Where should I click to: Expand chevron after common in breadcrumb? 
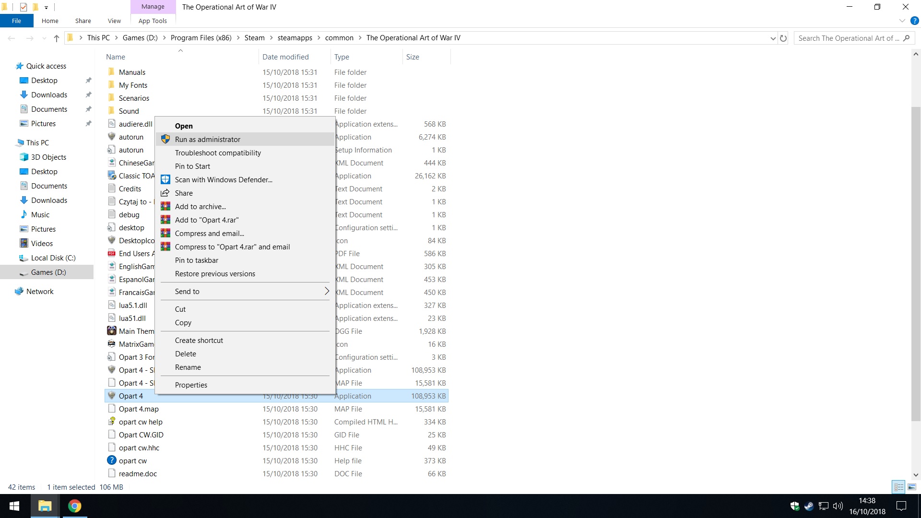[x=360, y=38]
